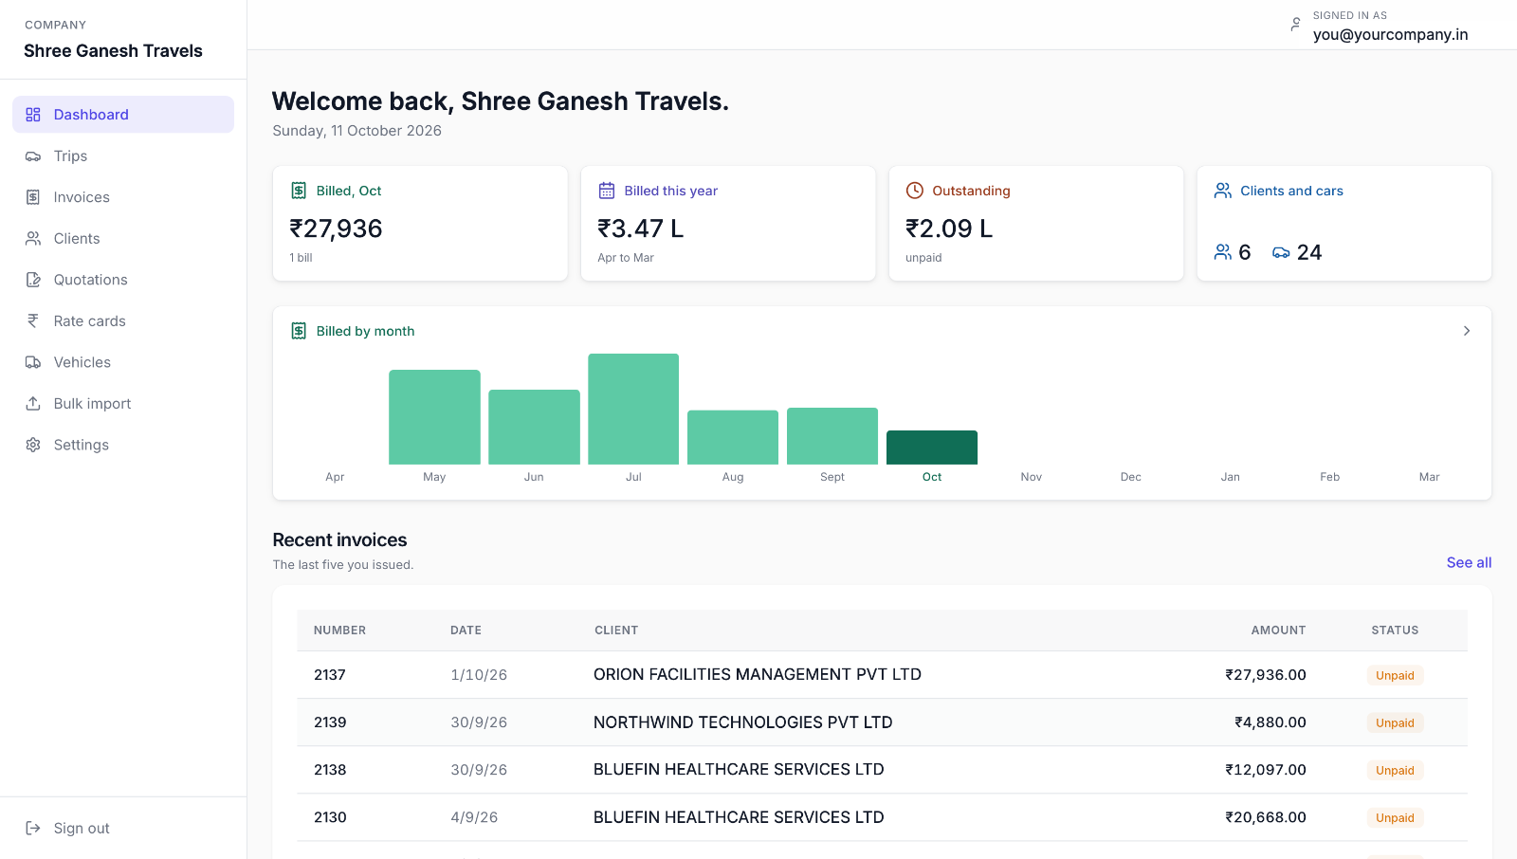1517x859 pixels.
Task: Open the Billed this year ₹3.47 L card
Action: [728, 224]
